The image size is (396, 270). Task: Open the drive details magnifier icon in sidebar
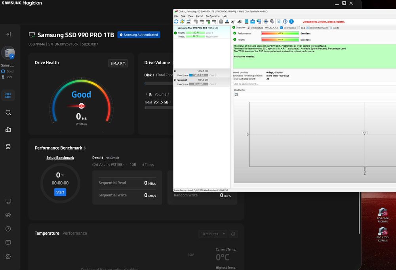pos(8,112)
